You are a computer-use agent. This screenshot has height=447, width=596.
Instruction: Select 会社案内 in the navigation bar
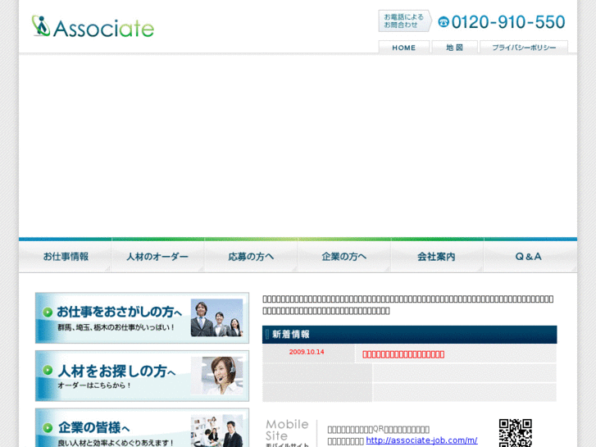point(437,257)
